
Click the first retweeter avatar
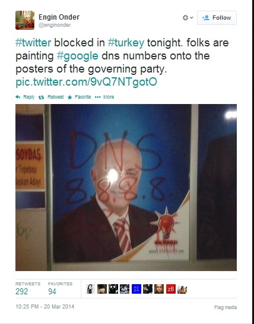[x=90, y=289]
